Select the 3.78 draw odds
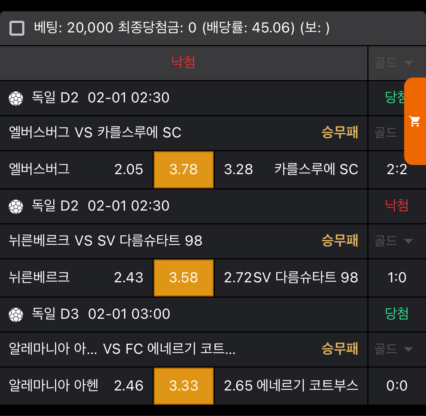Image resolution: width=426 pixels, height=416 pixels. [184, 169]
